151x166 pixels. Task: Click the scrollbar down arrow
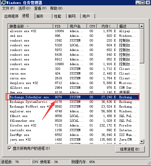click(142, 141)
